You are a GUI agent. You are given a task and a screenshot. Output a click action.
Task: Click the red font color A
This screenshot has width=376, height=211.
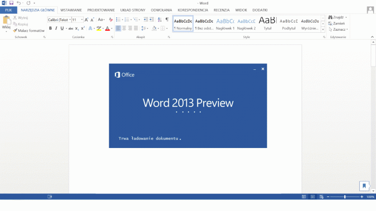[107, 28]
